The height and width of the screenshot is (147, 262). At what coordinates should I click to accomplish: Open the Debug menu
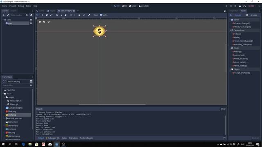[21, 6]
